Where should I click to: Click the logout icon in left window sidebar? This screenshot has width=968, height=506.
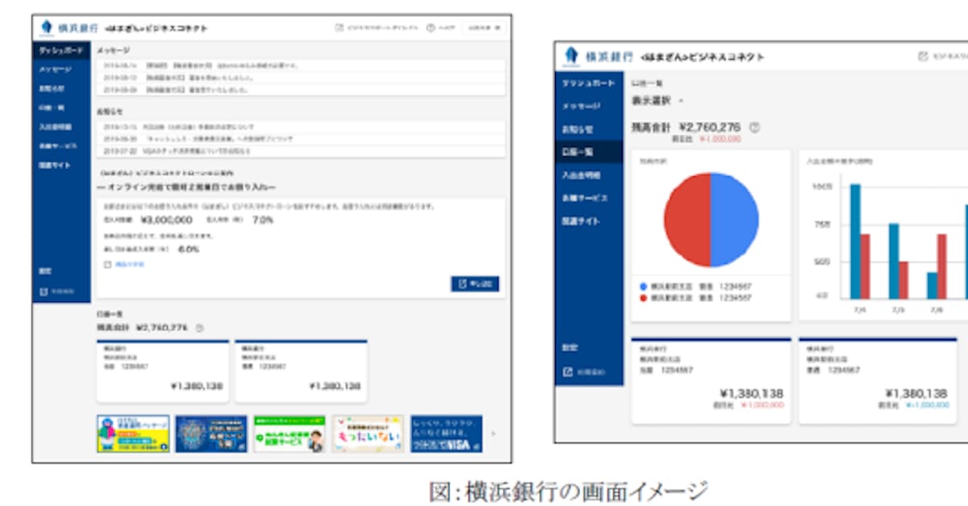click(44, 291)
